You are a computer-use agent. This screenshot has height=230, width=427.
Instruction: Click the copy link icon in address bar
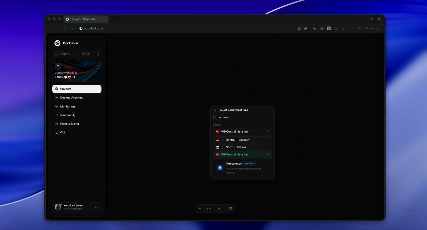[x=306, y=28]
